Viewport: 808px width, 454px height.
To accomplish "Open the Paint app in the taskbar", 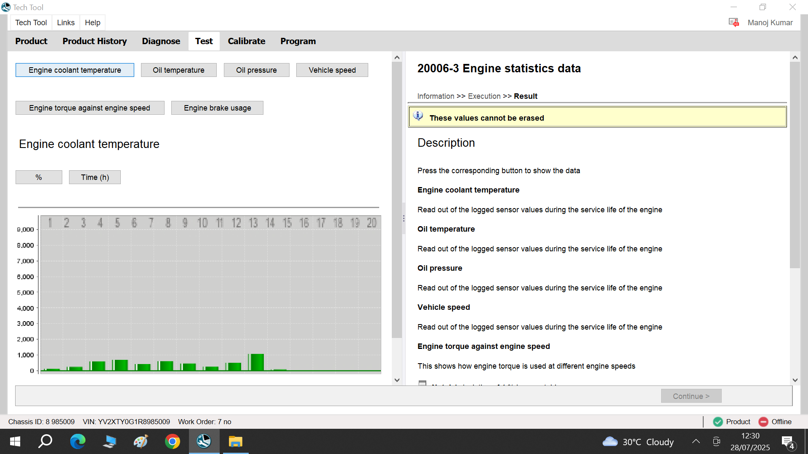I will 141,441.
